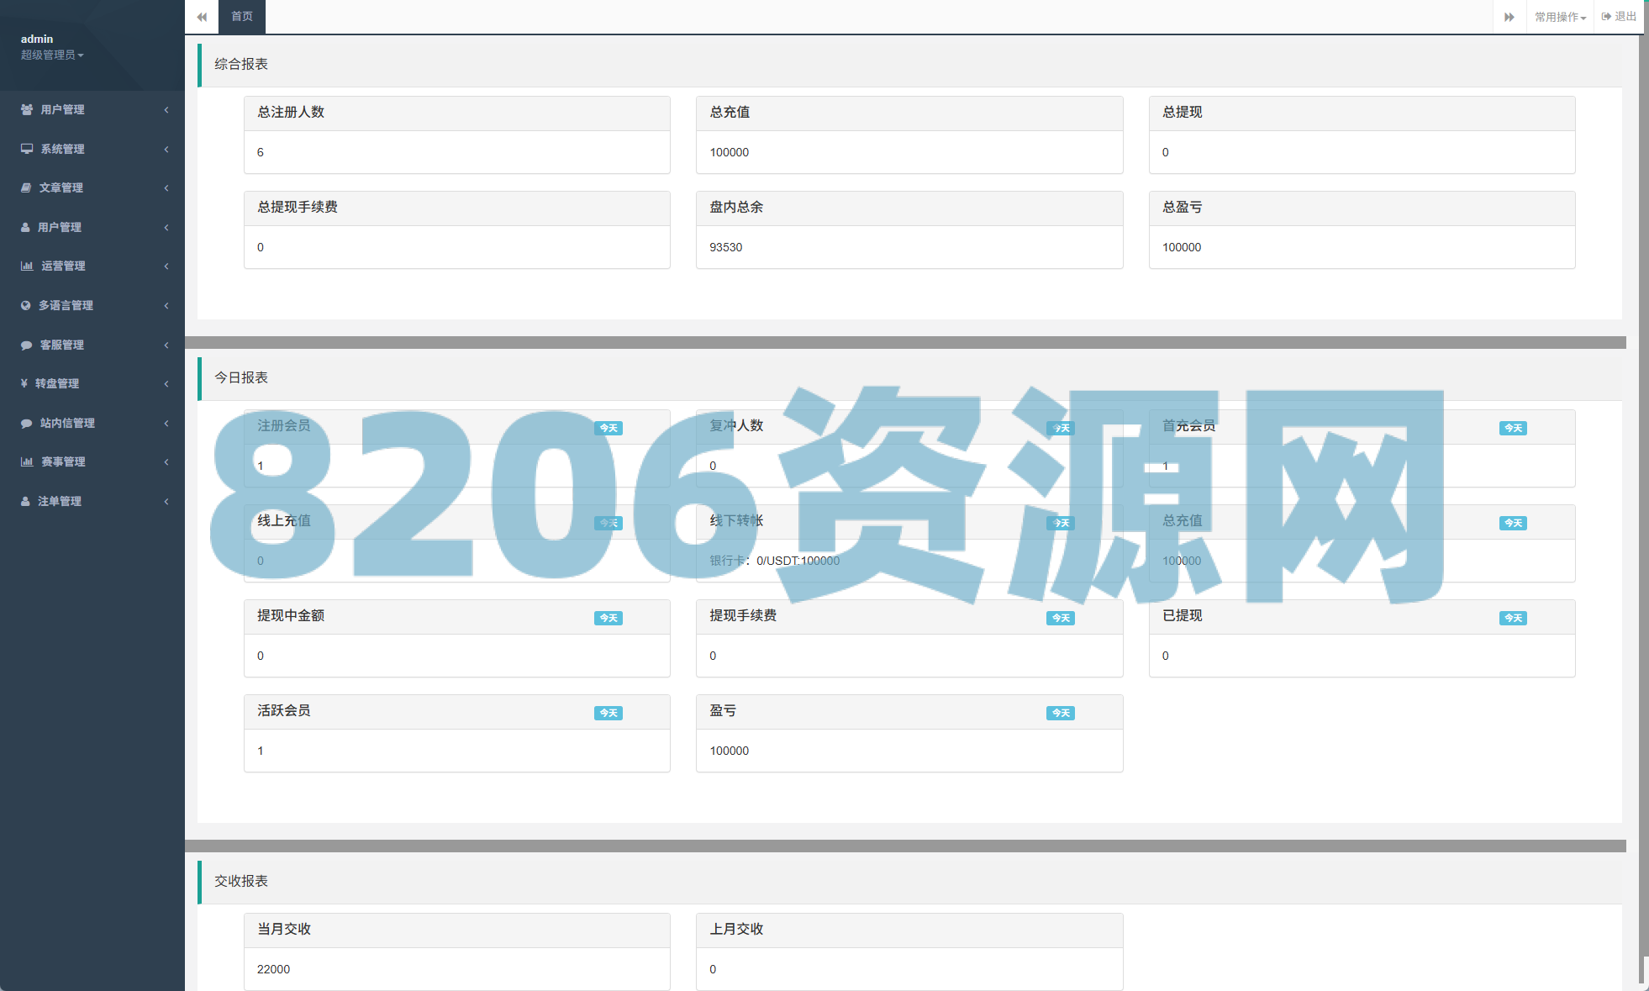Screen dimensions: 1649x991
Task: Click the 总提现手续费 card title
Action: pos(298,207)
